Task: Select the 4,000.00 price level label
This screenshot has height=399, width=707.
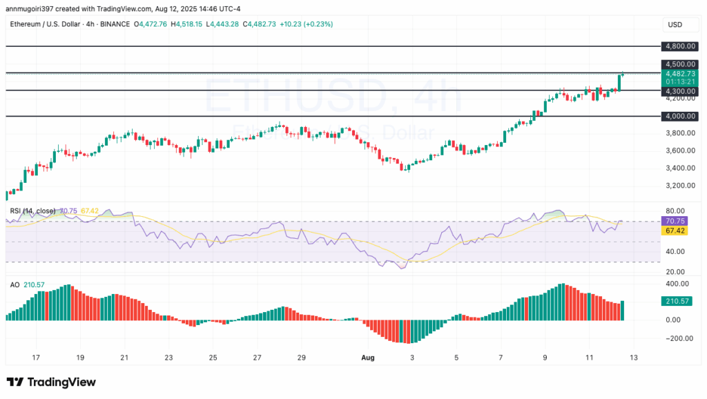Action: pyautogui.click(x=680, y=116)
